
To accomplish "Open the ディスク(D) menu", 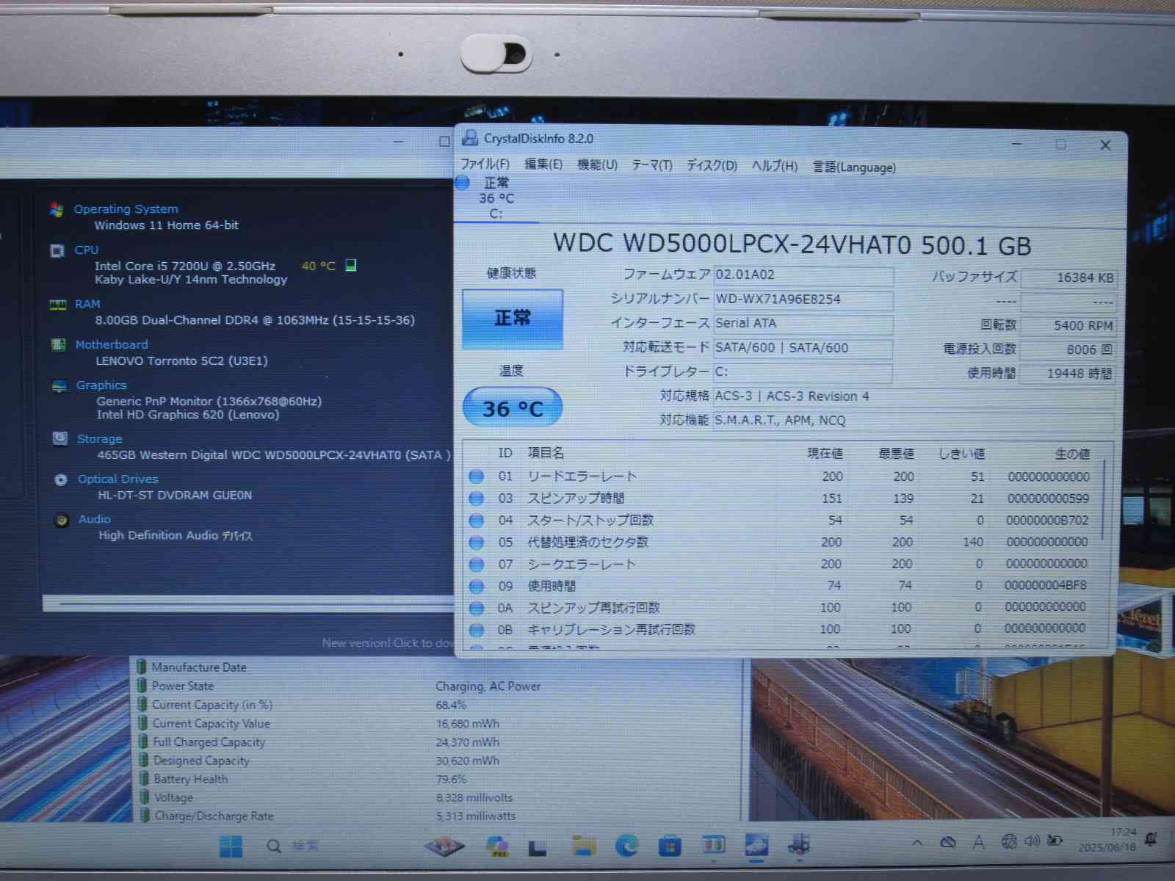I will pos(711,166).
